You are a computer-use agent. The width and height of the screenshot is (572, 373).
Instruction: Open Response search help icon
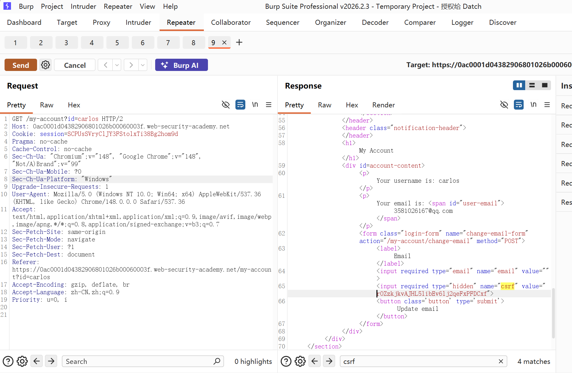(286, 361)
